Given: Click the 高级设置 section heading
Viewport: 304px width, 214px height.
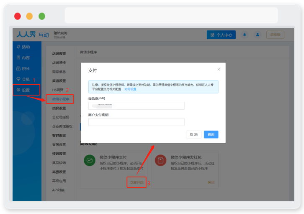Looking at the screenshot, I should (x=59, y=172).
